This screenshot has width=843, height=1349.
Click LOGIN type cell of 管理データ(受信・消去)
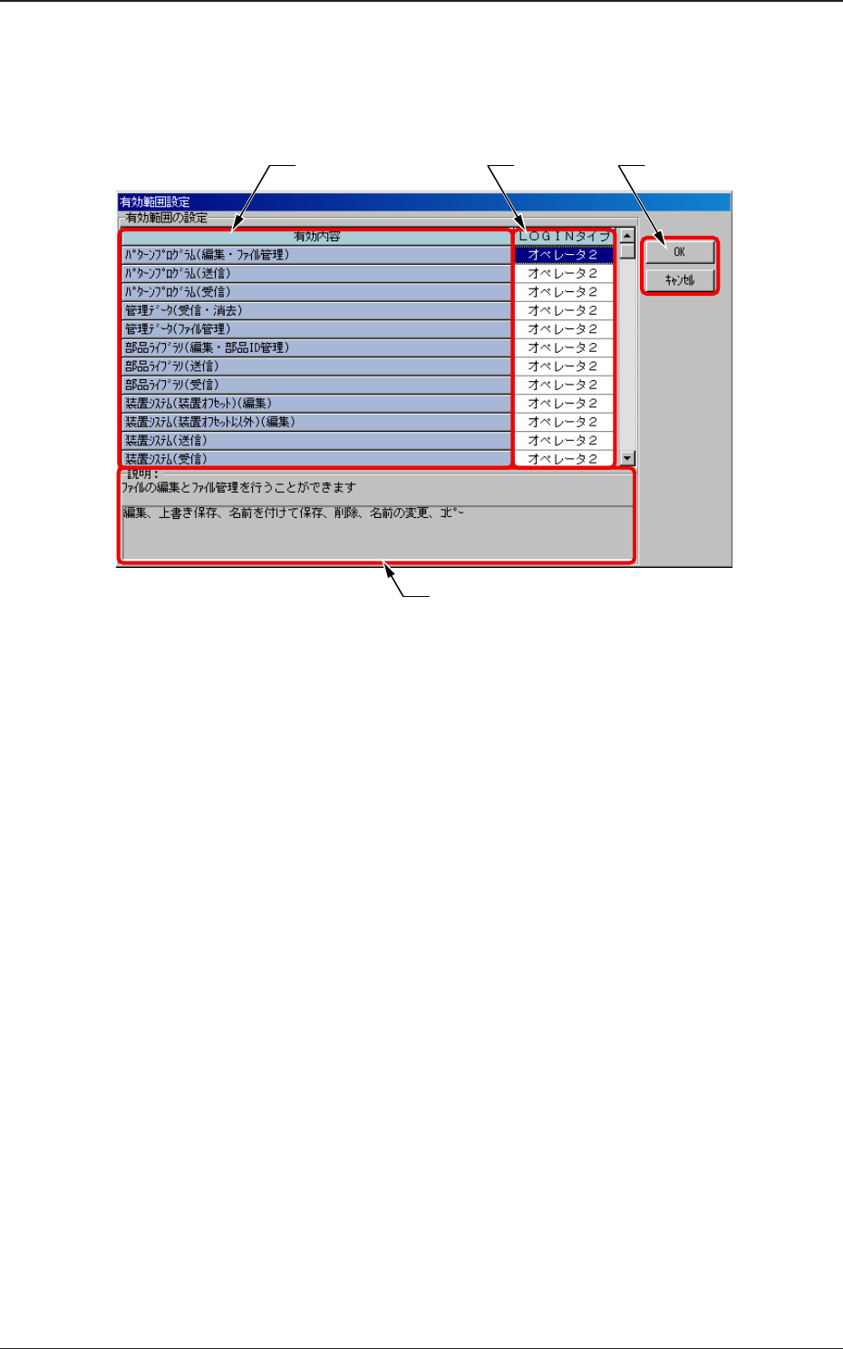[564, 310]
